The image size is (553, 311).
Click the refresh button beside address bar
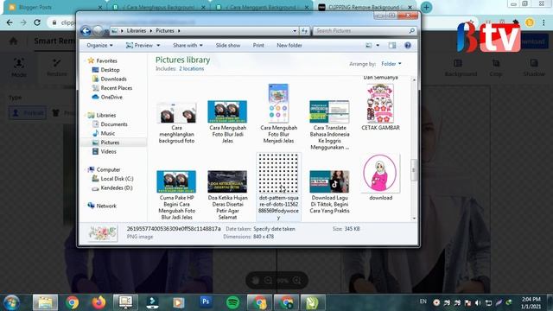(304, 31)
